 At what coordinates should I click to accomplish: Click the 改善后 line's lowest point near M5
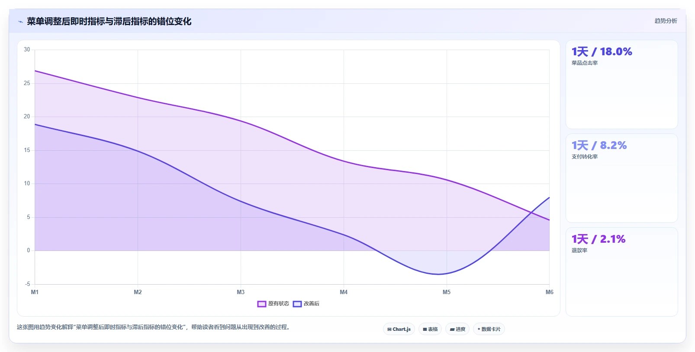coord(438,274)
